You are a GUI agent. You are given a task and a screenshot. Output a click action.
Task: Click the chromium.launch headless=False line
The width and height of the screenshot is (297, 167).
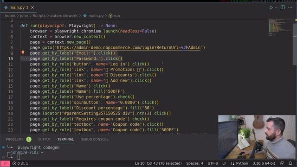click(x=93, y=31)
